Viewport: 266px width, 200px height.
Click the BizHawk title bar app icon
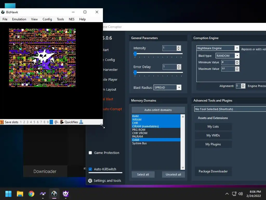3,12
